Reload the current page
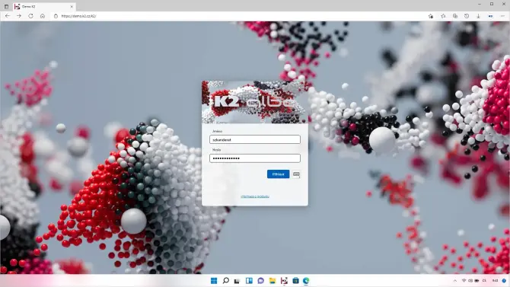510x287 pixels. pos(30,16)
